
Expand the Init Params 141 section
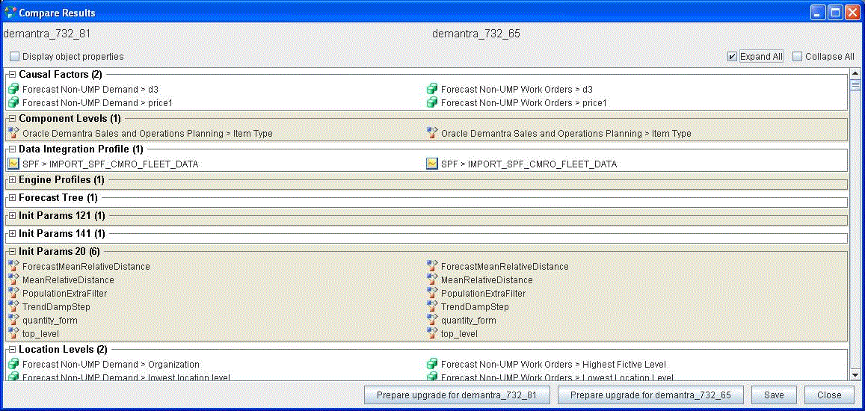(x=12, y=233)
